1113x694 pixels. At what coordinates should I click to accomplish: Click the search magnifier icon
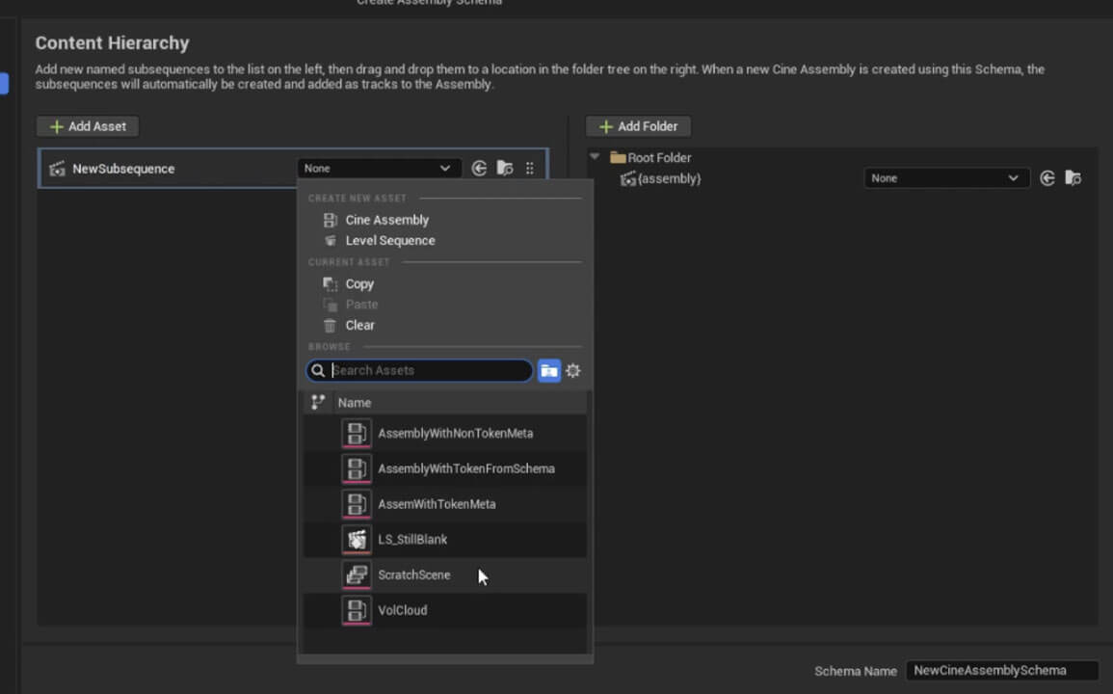[x=318, y=371]
